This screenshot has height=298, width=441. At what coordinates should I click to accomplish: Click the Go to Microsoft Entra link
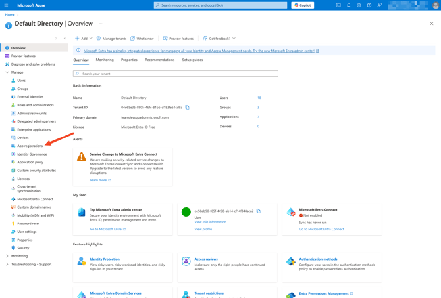tap(106, 229)
